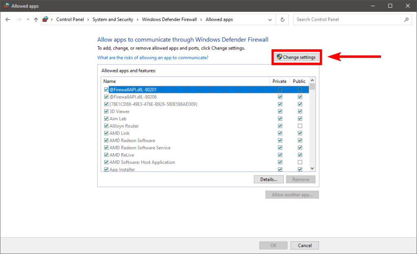Click the Change settings button
Image resolution: width=417 pixels, height=254 pixels.
296,57
